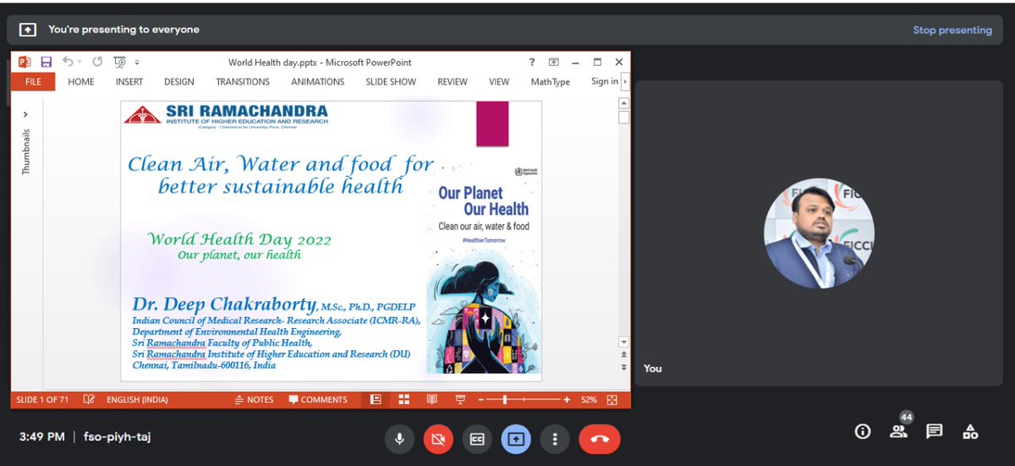
Task: Open the REVIEW ribbon tab
Action: (453, 81)
